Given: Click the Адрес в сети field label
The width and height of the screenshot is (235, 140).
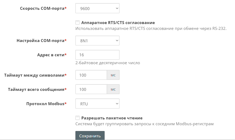Looking at the screenshot, I should (x=51, y=55).
